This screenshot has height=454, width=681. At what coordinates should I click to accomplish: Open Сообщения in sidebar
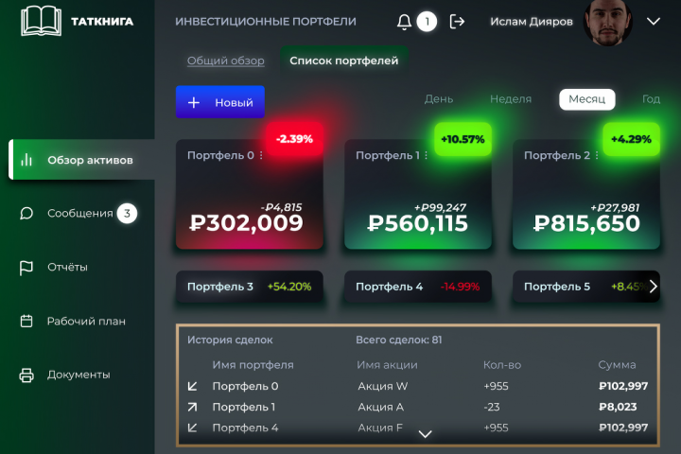click(x=79, y=214)
